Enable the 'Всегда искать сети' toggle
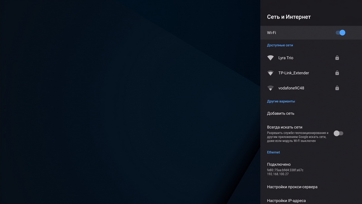The image size is (362, 204). tap(338, 133)
